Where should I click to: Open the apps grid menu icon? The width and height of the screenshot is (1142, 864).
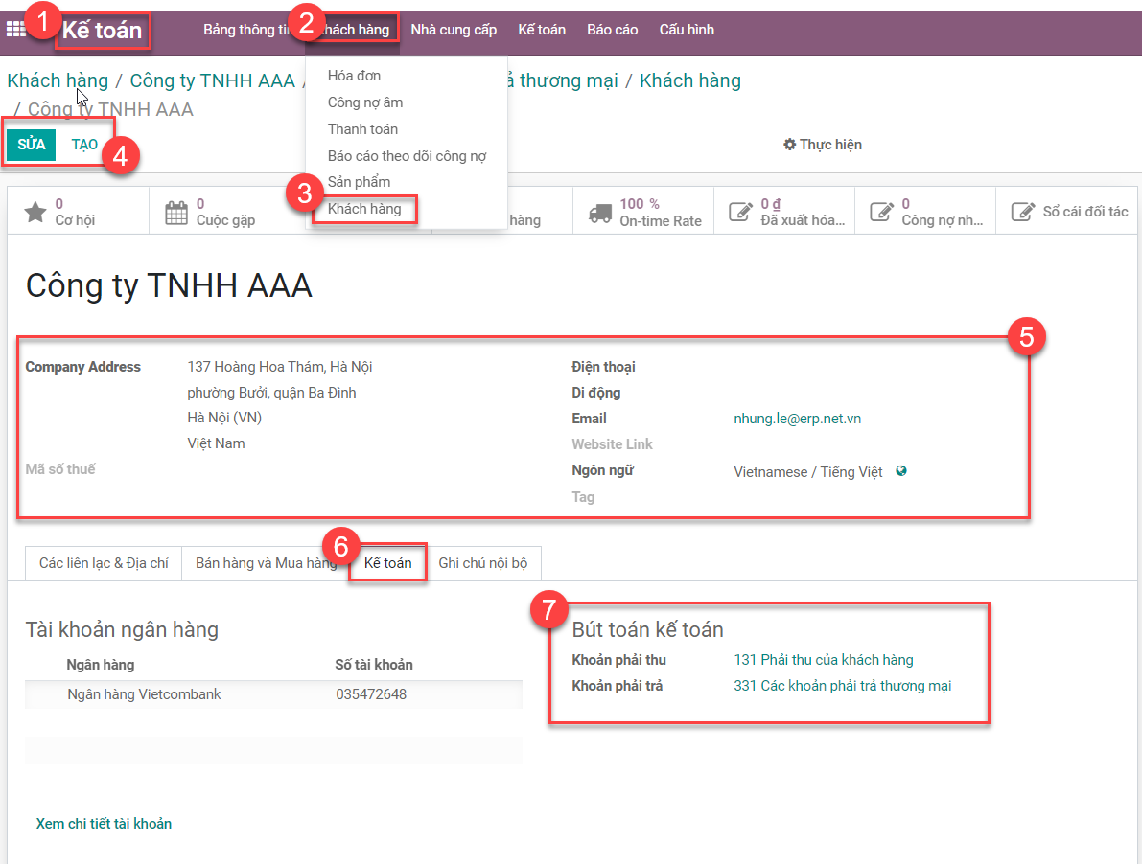point(15,30)
